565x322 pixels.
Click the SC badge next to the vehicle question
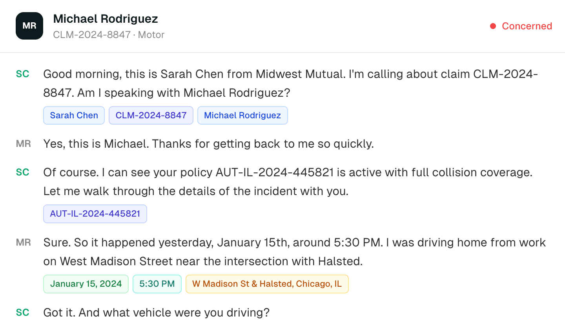tap(23, 313)
